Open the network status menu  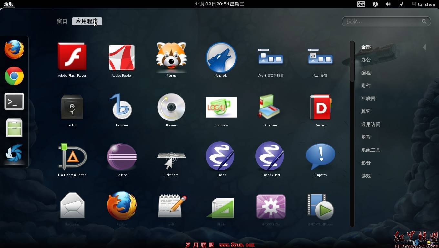tap(401, 4)
